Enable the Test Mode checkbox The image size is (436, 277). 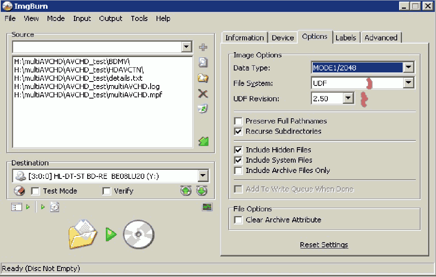tap(36, 191)
